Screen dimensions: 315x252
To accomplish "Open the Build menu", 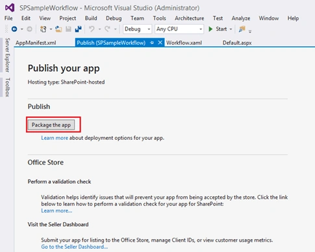I will point(91,18).
